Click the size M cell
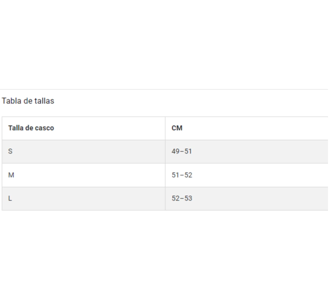330x298 pixels. tap(83, 175)
